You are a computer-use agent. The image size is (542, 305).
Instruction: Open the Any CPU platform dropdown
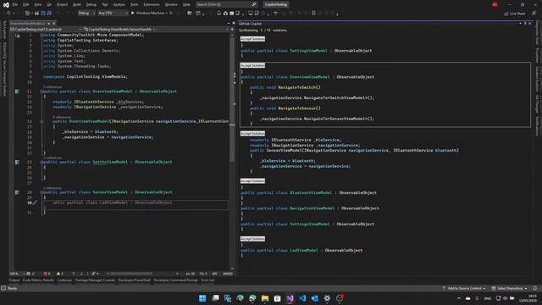(x=113, y=14)
